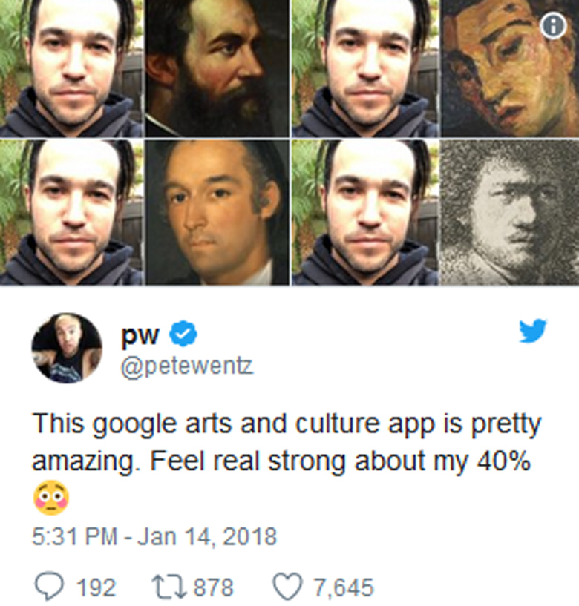Screen dimensions: 579x606
Task: Open the 5:31 PM - Jan 14, 2018 timestamp
Action: coord(154,536)
